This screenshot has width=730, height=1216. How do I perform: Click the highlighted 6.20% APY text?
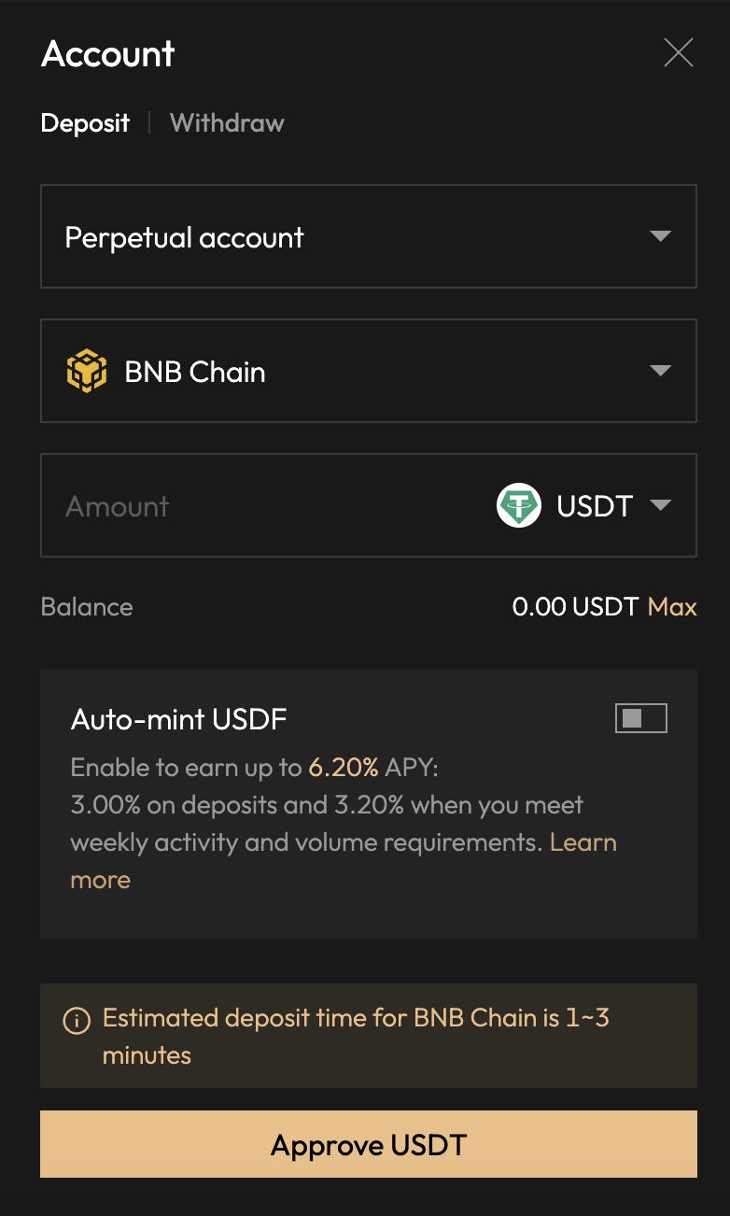click(x=344, y=768)
